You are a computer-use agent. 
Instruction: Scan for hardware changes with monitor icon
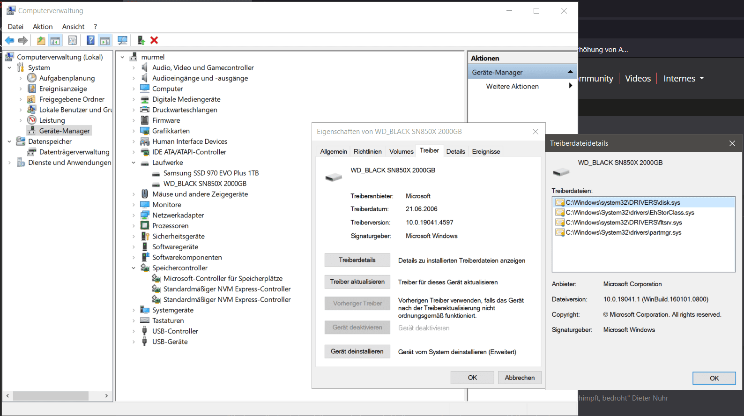click(x=123, y=40)
